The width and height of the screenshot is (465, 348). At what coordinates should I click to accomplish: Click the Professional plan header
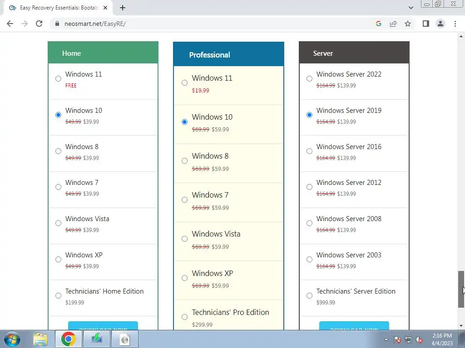[228, 54]
